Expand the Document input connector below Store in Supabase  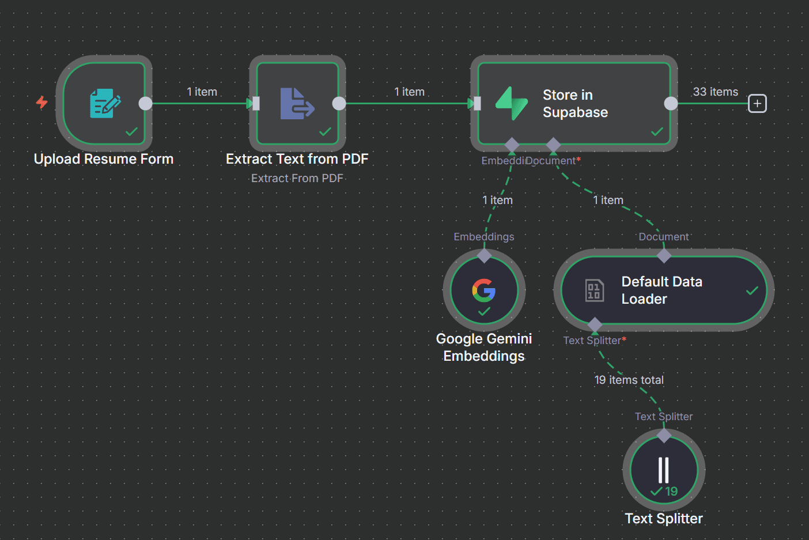pyautogui.click(x=554, y=144)
